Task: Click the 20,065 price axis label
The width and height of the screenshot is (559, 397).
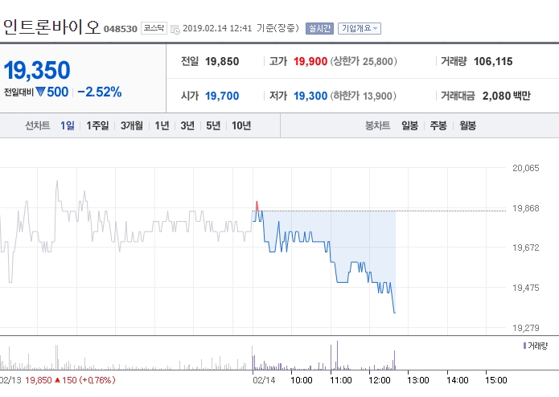Action: (x=526, y=168)
